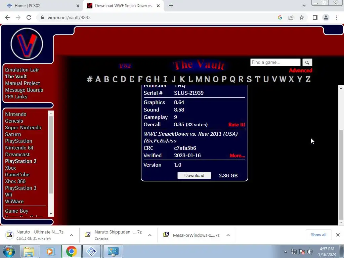Open the PCSX2 taskbar icon
This screenshot has width=344, height=258.
[91, 251]
